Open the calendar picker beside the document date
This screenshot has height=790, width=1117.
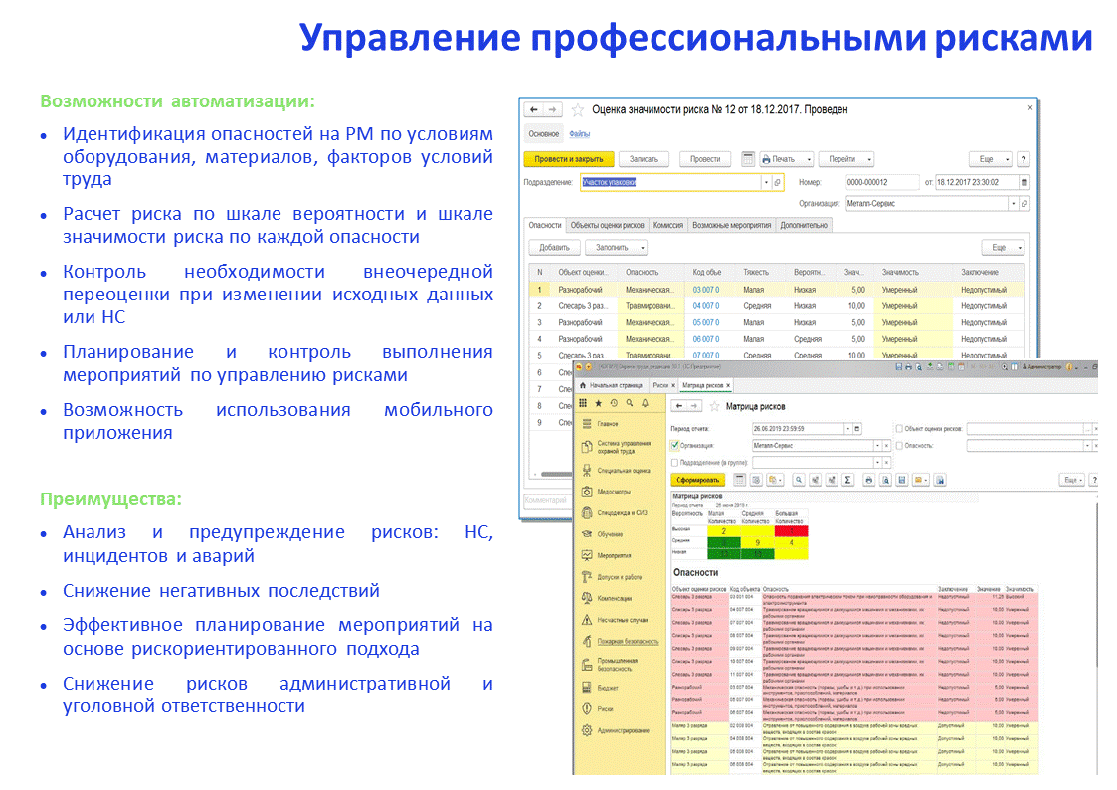1024,182
